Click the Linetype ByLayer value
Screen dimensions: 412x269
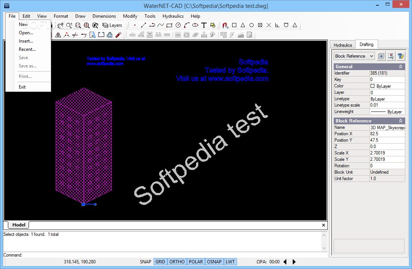(387, 99)
